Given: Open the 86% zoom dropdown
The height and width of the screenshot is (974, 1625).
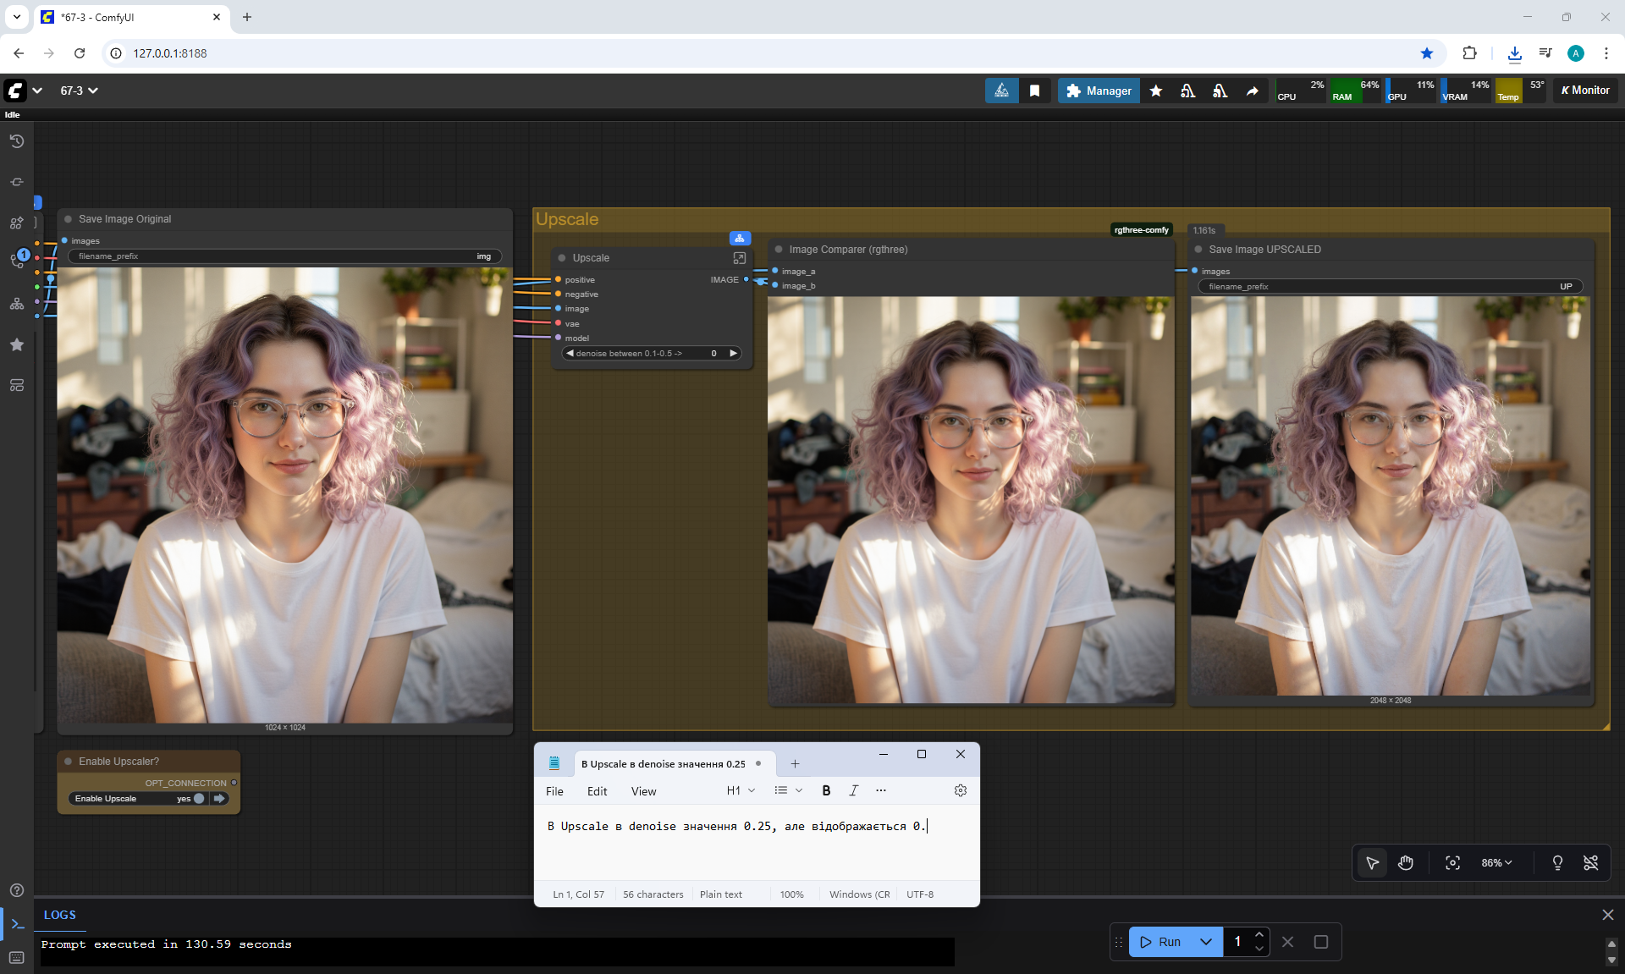Looking at the screenshot, I should pos(1496,862).
